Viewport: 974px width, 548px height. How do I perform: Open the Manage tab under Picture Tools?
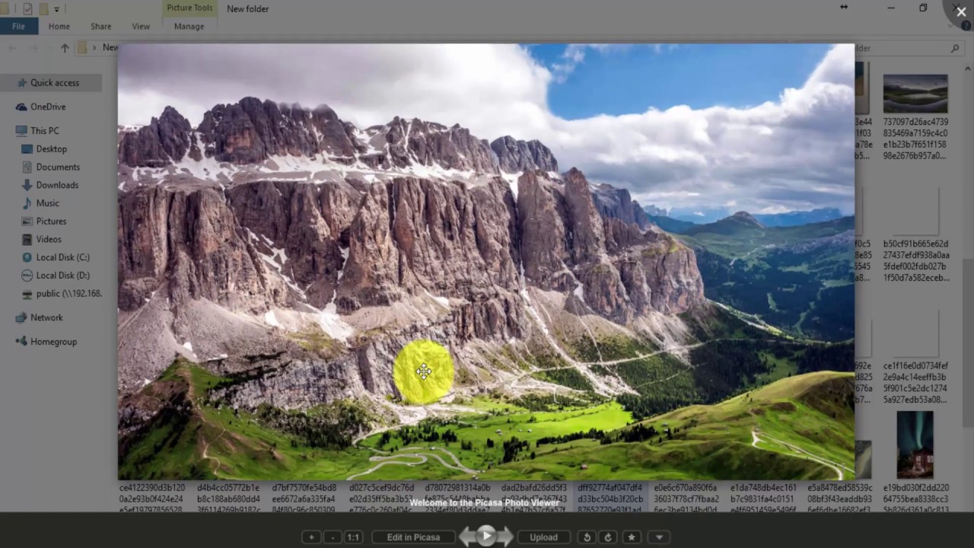(x=189, y=26)
